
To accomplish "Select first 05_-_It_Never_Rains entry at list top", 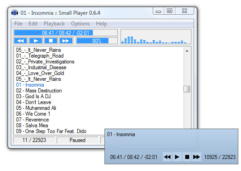I will 38,50.
